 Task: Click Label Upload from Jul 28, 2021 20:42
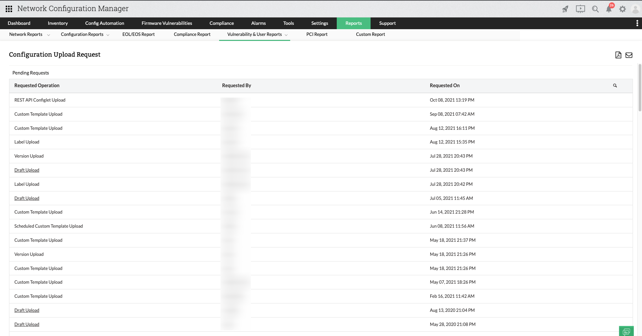[27, 184]
